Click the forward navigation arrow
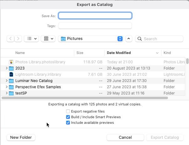The image size is (189, 145). [x=18, y=39]
